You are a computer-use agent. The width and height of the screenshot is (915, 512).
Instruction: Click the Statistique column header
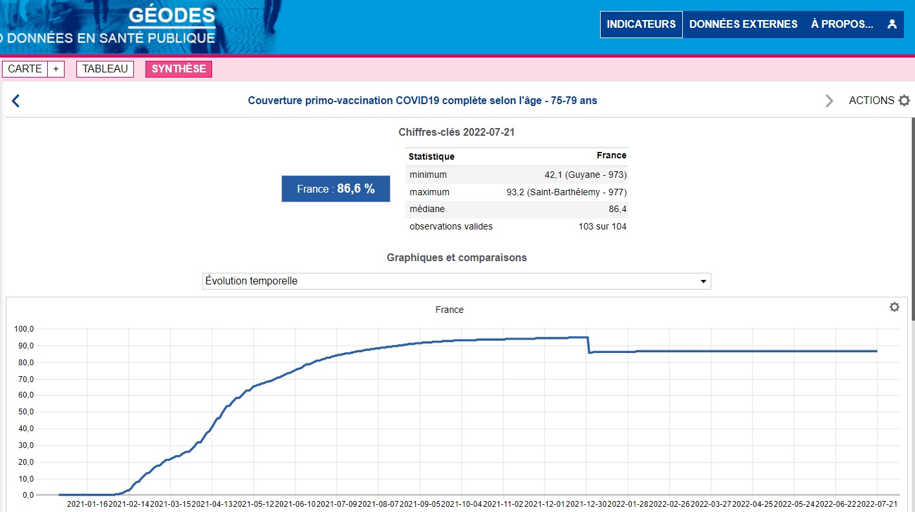(x=431, y=156)
